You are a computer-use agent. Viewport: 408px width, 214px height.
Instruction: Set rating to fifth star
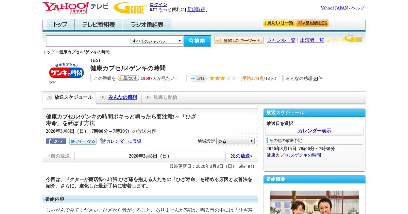click(x=234, y=78)
